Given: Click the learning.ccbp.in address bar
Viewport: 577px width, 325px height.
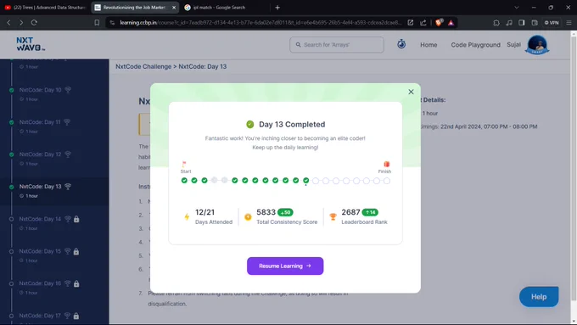Looking at the screenshot, I should click(x=260, y=22).
